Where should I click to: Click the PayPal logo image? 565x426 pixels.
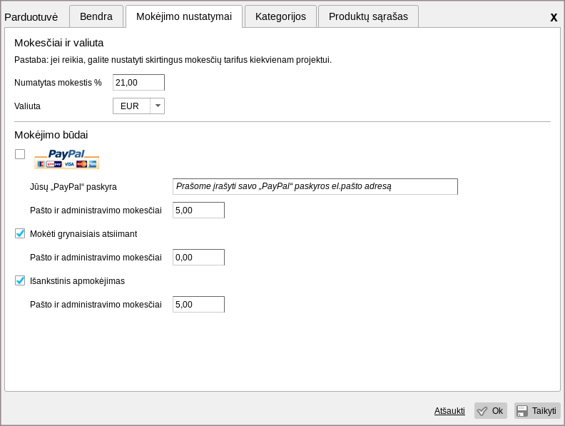[x=66, y=159]
